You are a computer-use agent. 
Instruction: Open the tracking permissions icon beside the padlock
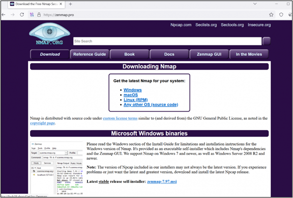tap(32, 15)
